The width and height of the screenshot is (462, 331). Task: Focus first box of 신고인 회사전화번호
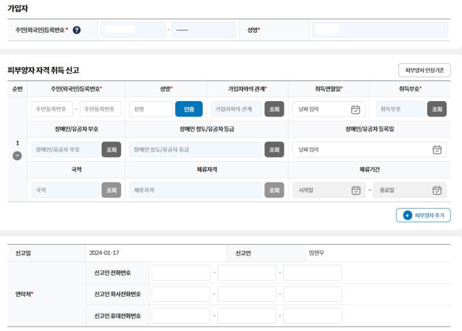(181, 294)
